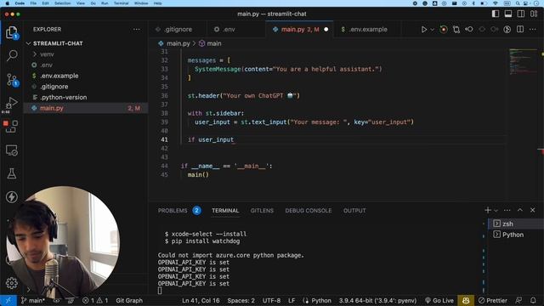Click the main* git branch status item
This screenshot has height=306, width=544.
[32, 300]
